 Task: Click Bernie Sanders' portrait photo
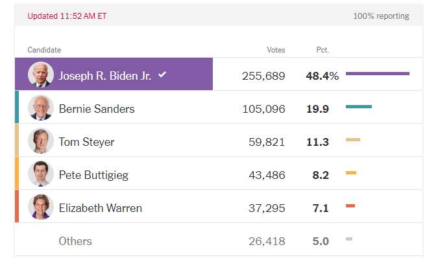click(x=41, y=108)
